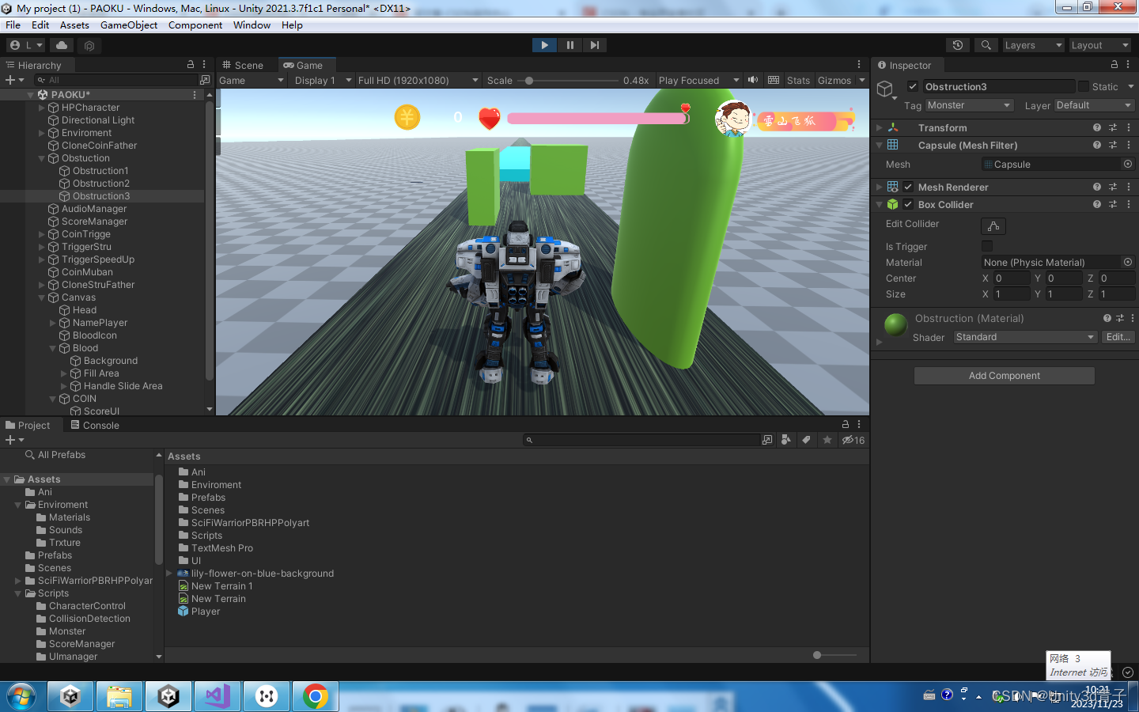Open the Layers dropdown
The height and width of the screenshot is (712, 1139).
pos(1033,45)
